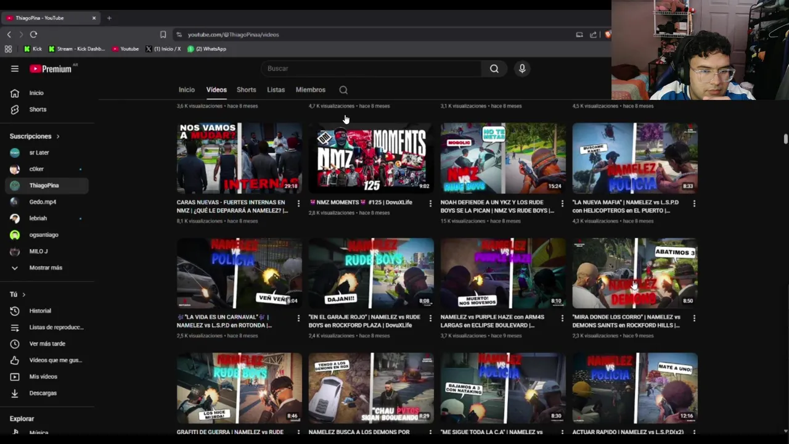
Task: Open browser apps grid icon
Action: [x=8, y=49]
